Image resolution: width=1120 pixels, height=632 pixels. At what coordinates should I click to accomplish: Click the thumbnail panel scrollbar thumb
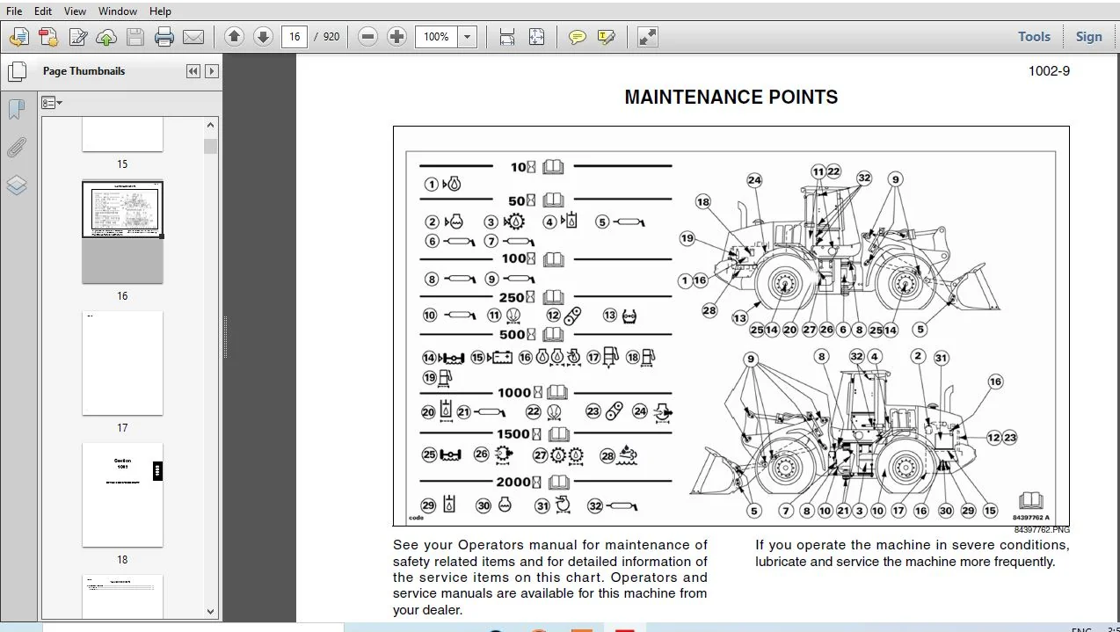[210, 146]
